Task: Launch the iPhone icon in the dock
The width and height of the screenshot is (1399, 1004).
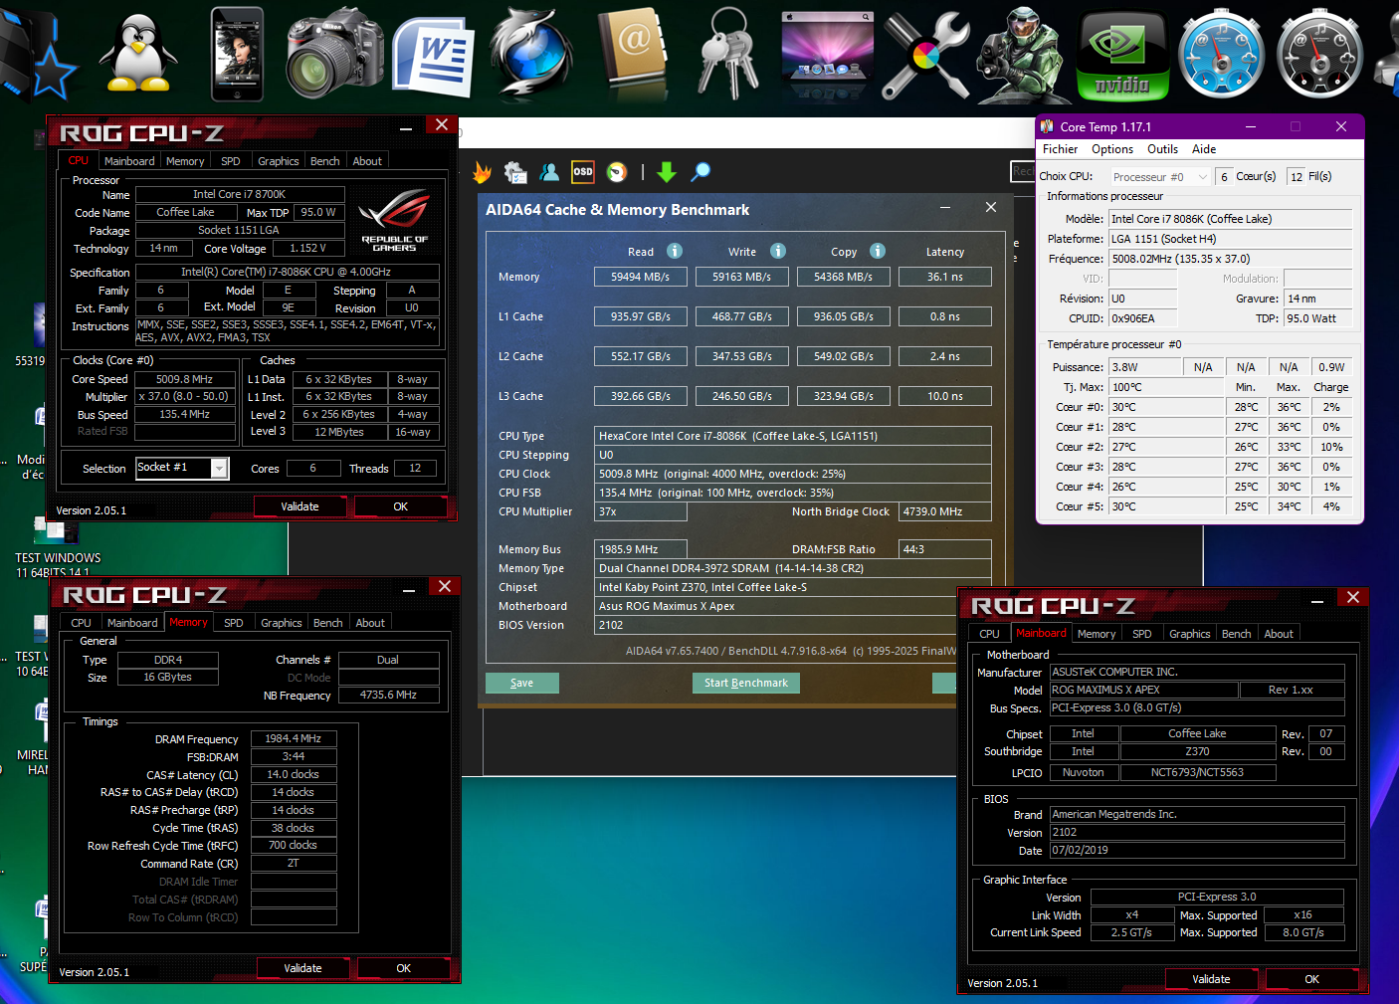Action: [x=237, y=55]
